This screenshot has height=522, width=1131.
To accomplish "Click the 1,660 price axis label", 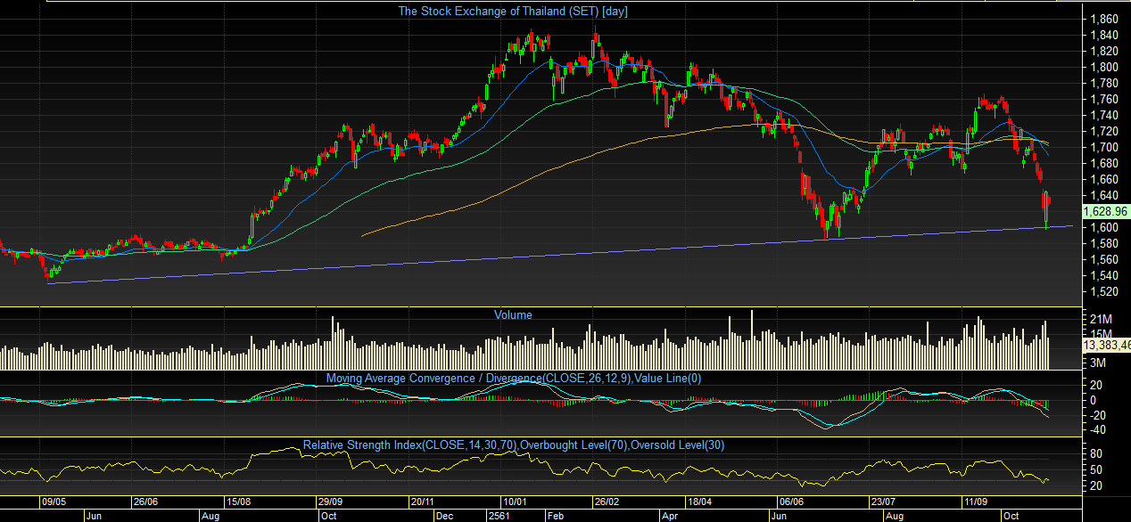I will pyautogui.click(x=1104, y=179).
